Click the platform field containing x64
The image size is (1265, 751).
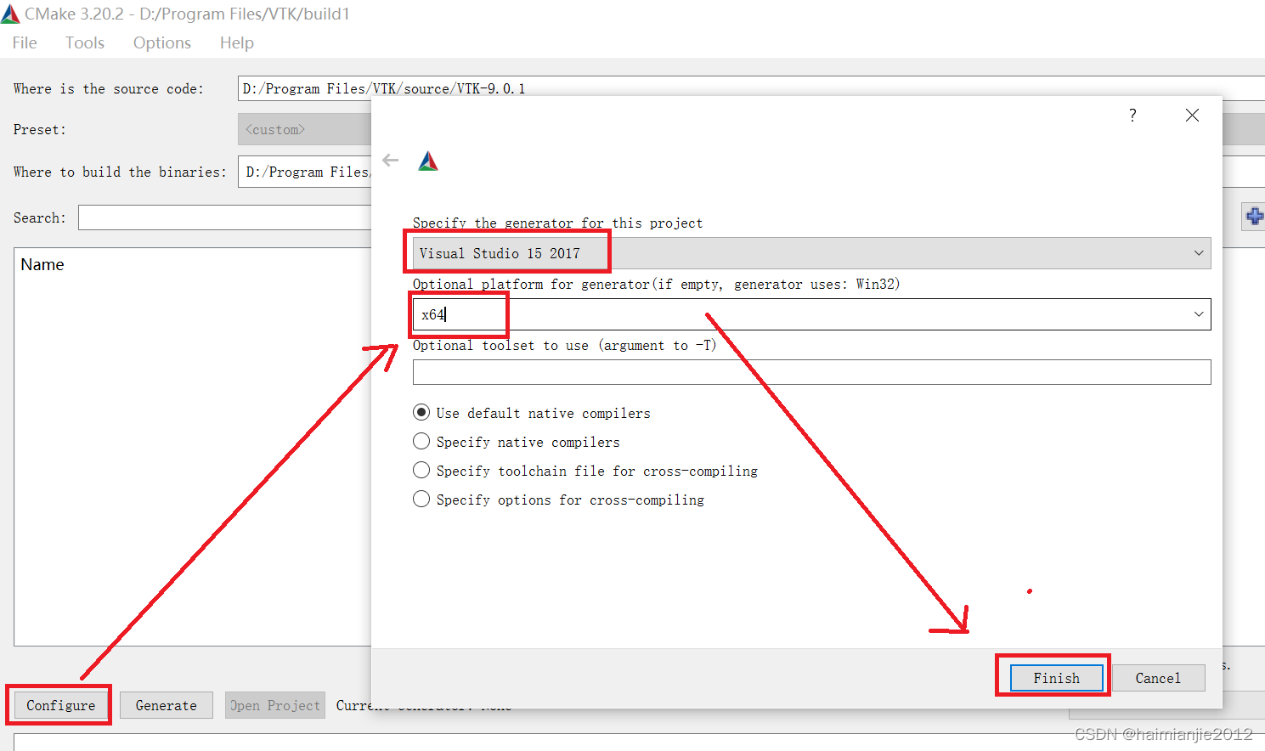[x=811, y=314]
